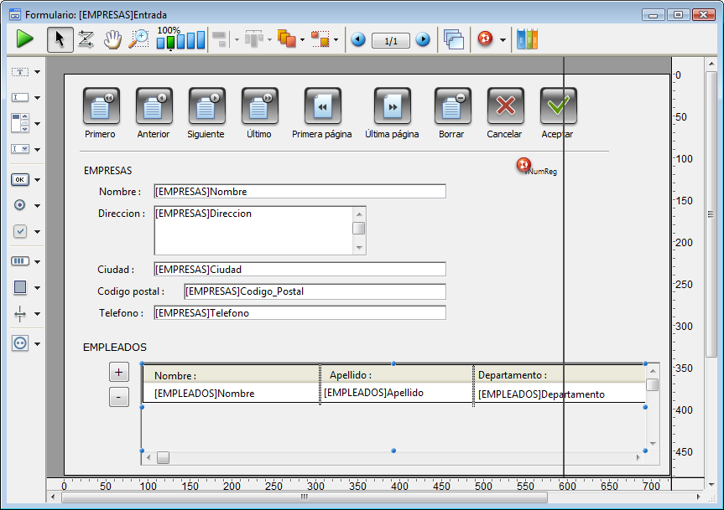Activate the entry order tool
The height and width of the screenshot is (510, 724).
tap(86, 39)
